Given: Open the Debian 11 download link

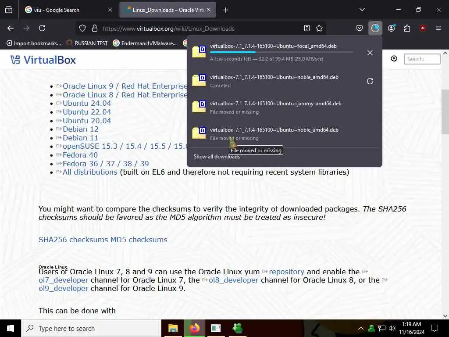Looking at the screenshot, I should tap(81, 138).
